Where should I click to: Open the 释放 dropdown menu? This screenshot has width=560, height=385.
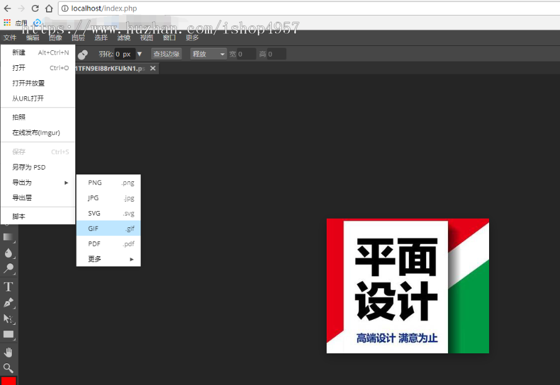pos(208,54)
